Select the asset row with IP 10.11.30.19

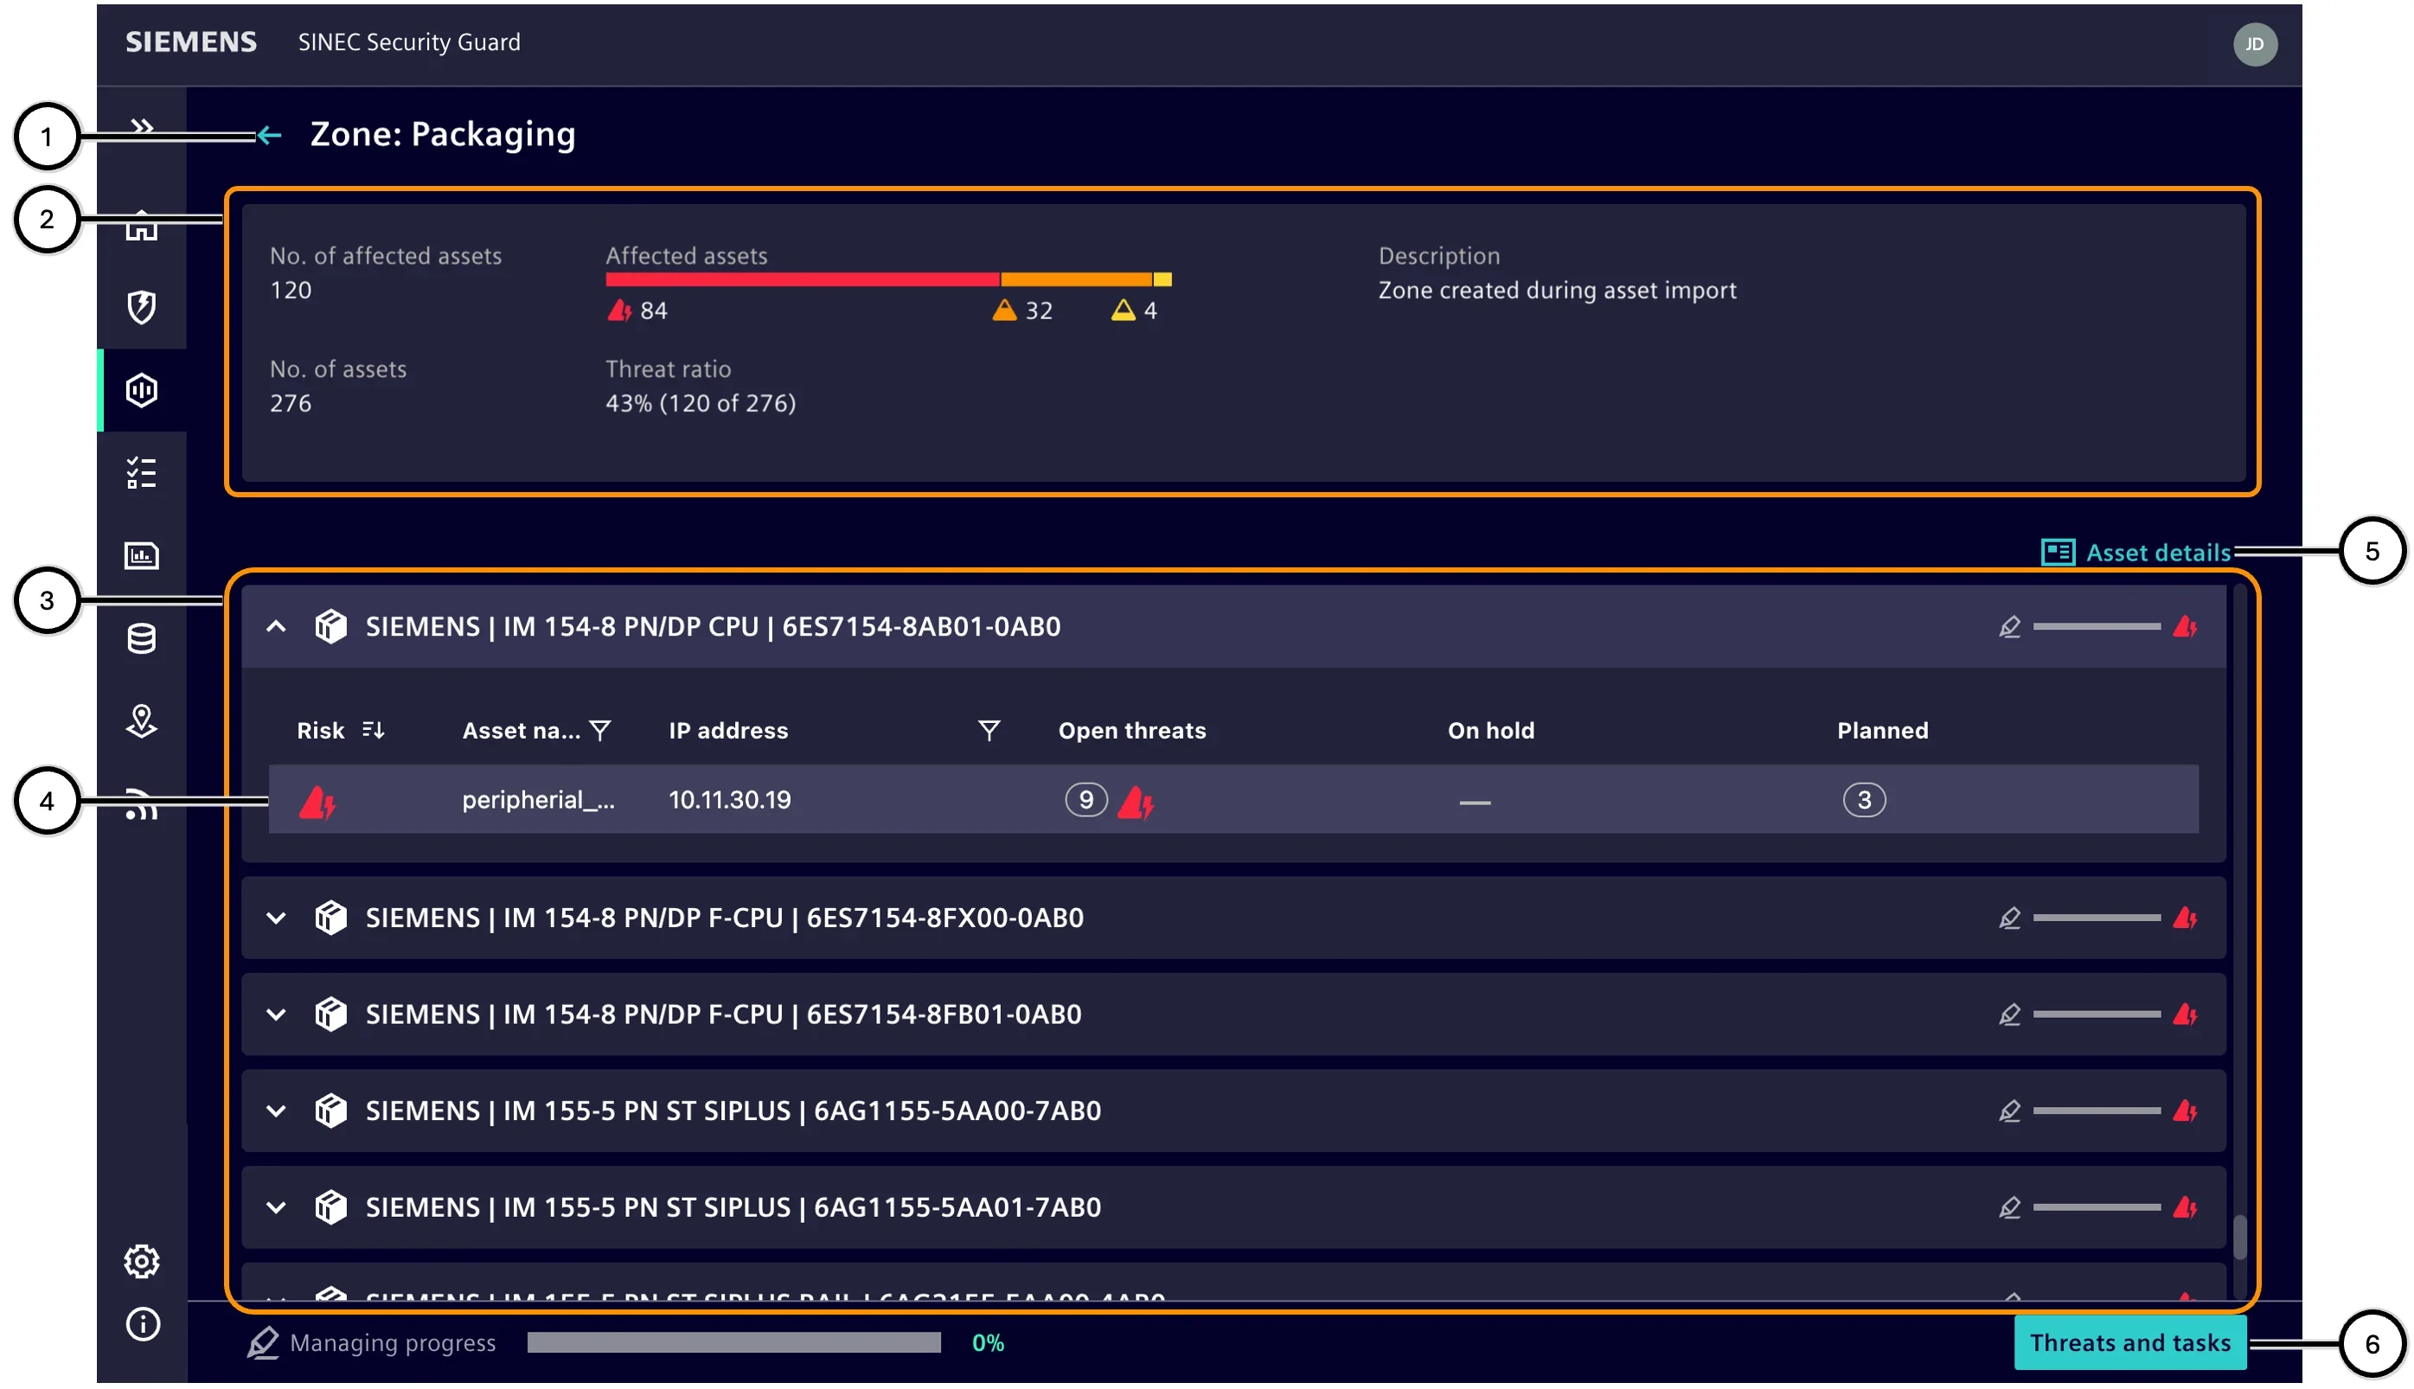tap(1233, 799)
